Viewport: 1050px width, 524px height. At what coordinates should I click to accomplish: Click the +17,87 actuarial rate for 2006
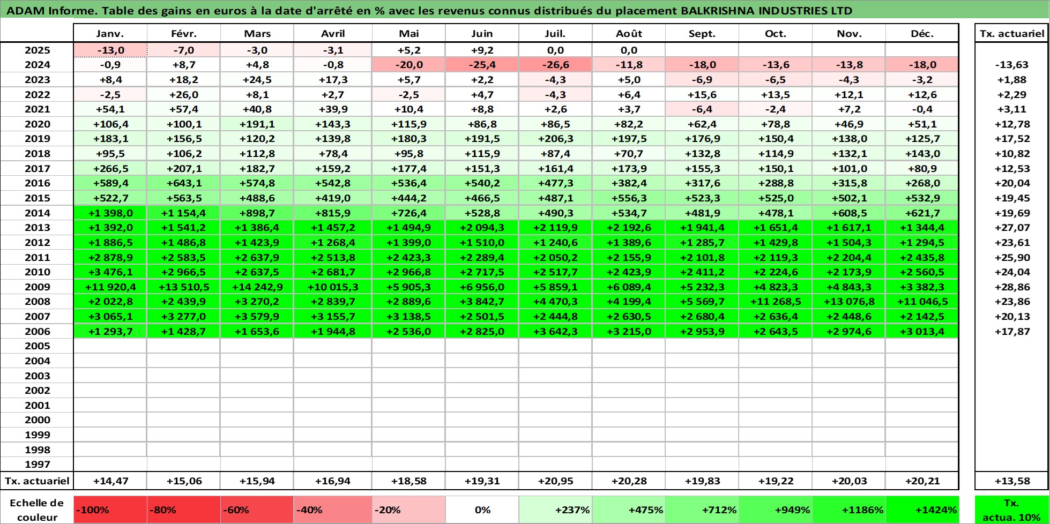pos(1012,332)
